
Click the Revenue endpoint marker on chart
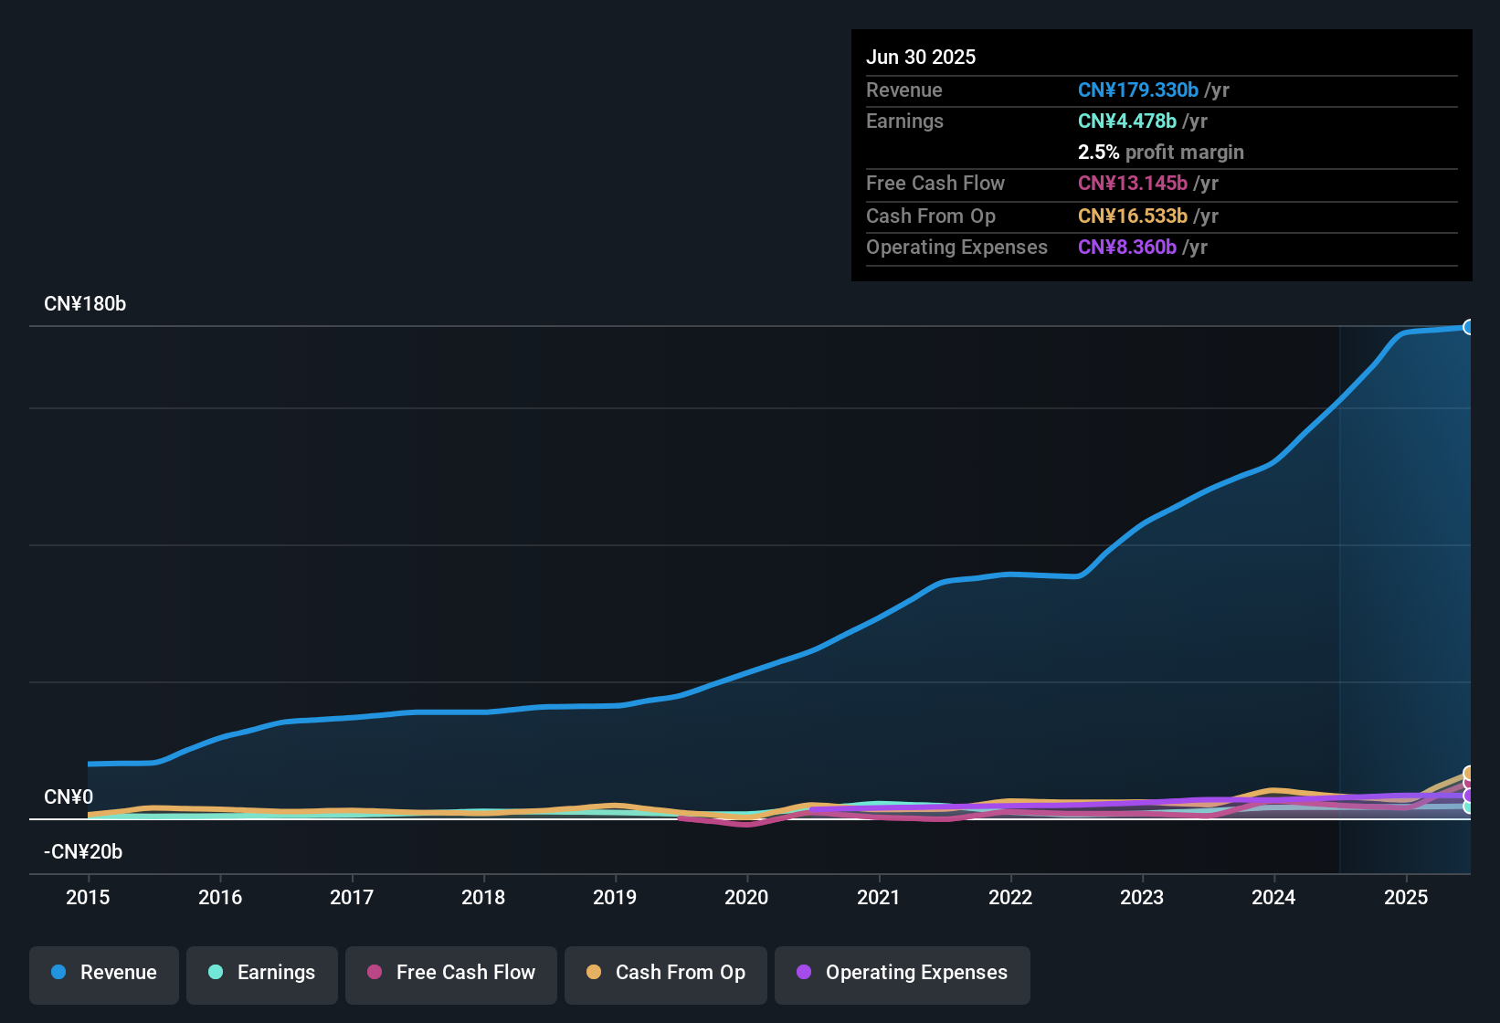click(x=1469, y=326)
